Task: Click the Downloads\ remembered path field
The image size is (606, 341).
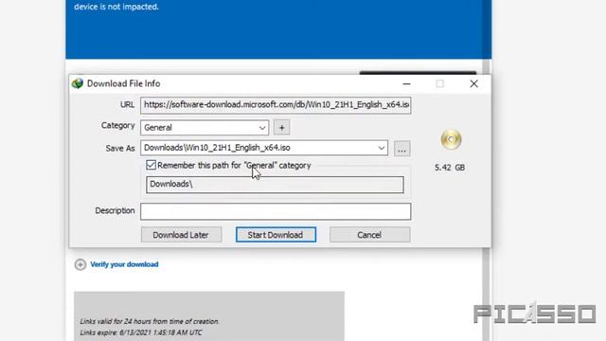Action: [275, 185]
